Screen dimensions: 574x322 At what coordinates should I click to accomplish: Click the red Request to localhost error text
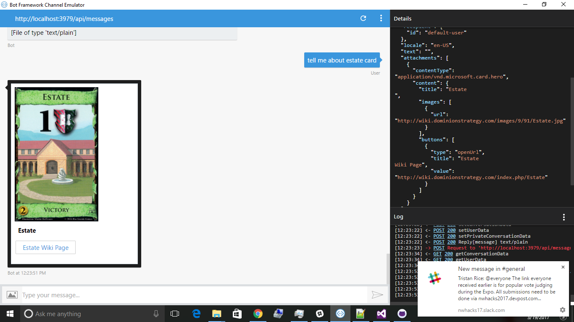point(509,248)
